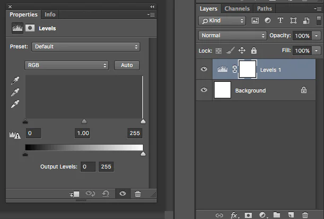Reset adjustment to defaults icon
The height and width of the screenshot is (219, 324).
click(x=106, y=194)
